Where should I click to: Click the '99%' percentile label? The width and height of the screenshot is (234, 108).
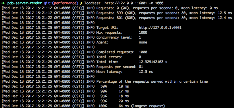click(x=103, y=101)
